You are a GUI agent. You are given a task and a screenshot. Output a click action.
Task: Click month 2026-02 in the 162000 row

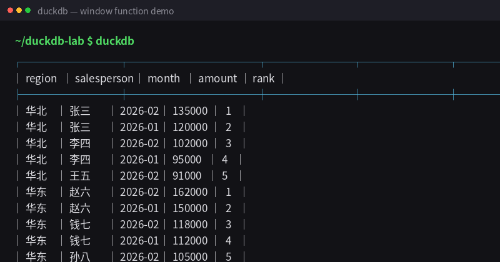[139, 192]
